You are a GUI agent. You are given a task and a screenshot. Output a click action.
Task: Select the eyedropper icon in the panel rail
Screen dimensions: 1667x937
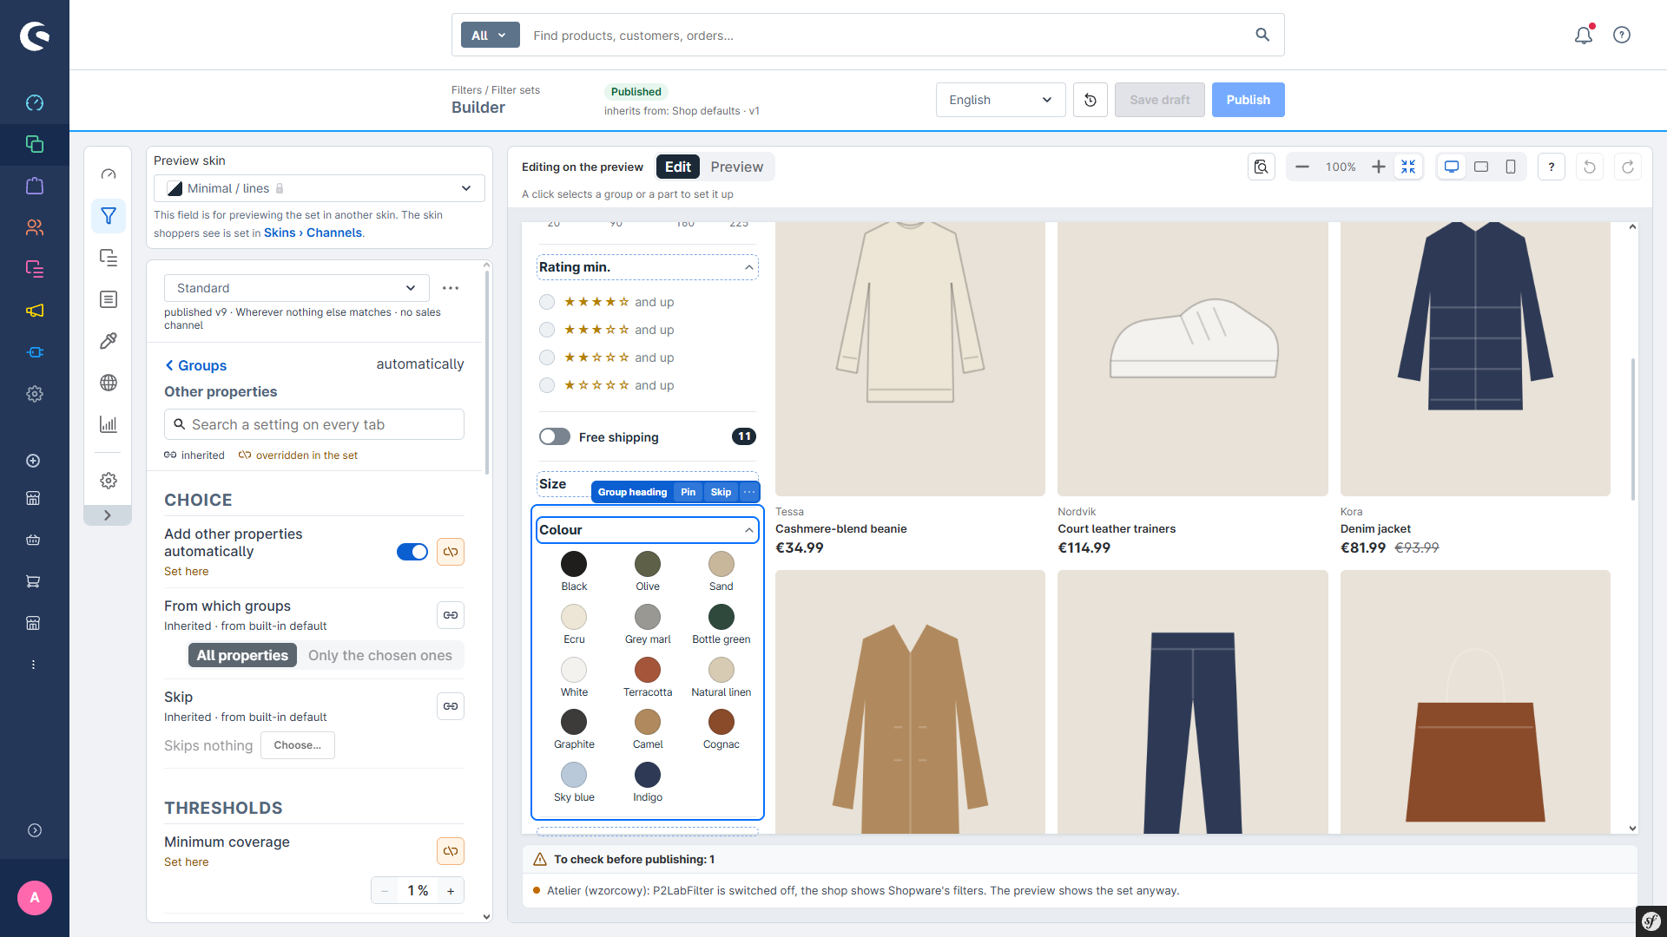[109, 341]
